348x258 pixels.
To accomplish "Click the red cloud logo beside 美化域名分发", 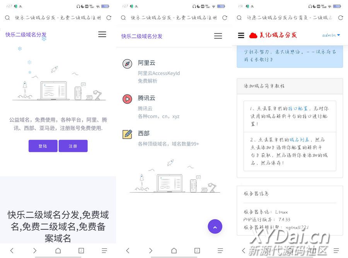I will pos(253,36).
